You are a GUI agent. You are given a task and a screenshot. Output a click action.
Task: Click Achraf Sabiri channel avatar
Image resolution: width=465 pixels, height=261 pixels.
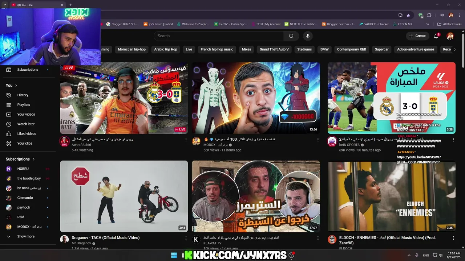click(64, 141)
